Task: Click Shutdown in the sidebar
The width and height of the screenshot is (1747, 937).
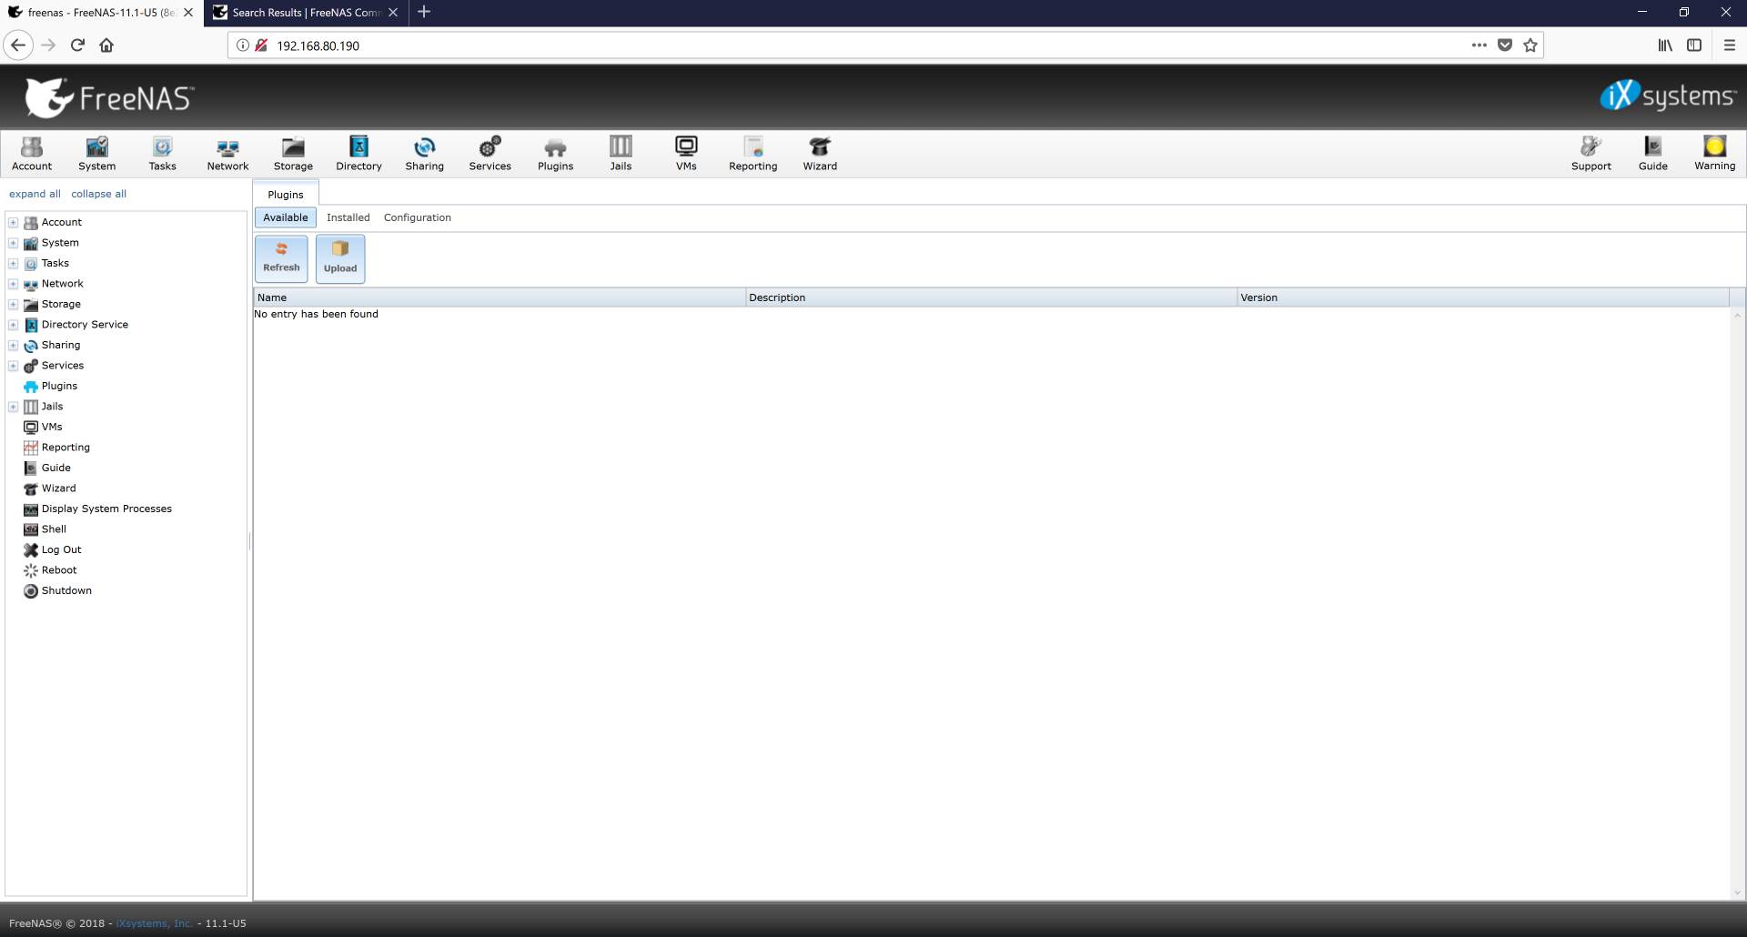Action: (x=66, y=590)
